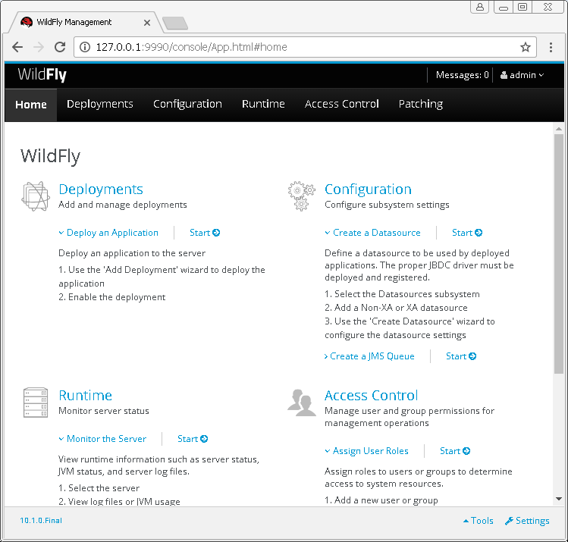Click the Configuration gears icon
This screenshot has width=568, height=542.
pyautogui.click(x=301, y=196)
